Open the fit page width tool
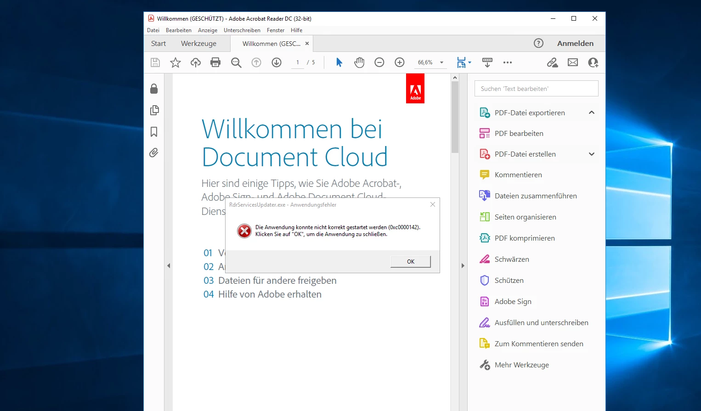The image size is (701, 411). [461, 62]
